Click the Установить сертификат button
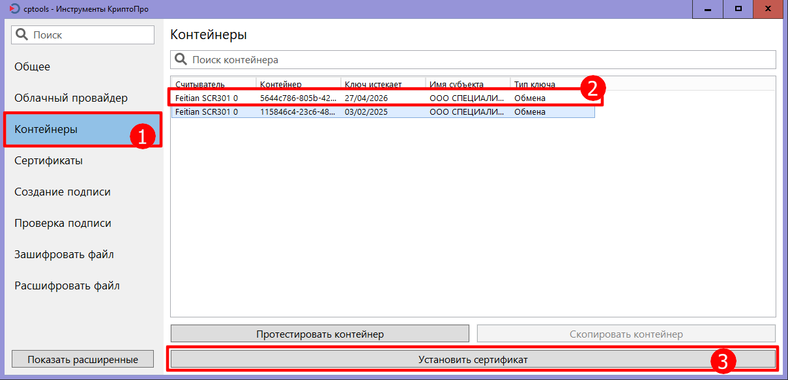The image size is (788, 380). [473, 359]
